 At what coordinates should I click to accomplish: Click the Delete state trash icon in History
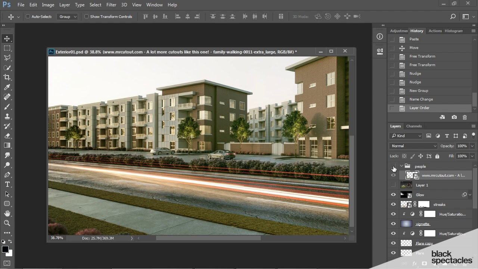pyautogui.click(x=465, y=117)
